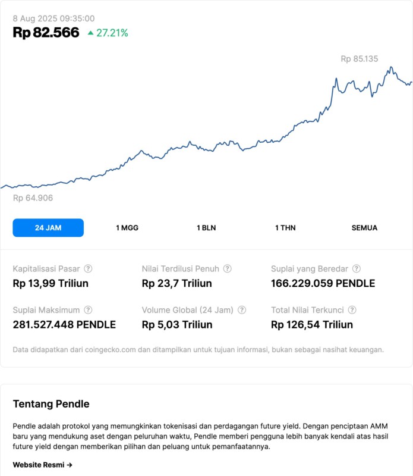Switch chart to 1 MGG range

pyautogui.click(x=127, y=228)
